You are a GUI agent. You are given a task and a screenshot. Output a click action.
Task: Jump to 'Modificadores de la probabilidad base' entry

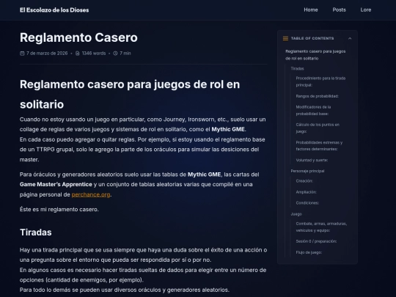[x=313, y=110]
